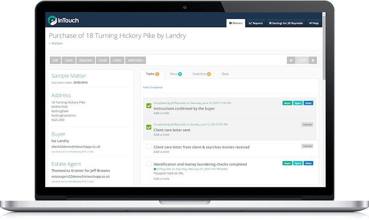Image resolution: width=369 pixels, height=220 pixels.
Task: Click the 12/25 matter position indicator
Action: tap(302, 60)
